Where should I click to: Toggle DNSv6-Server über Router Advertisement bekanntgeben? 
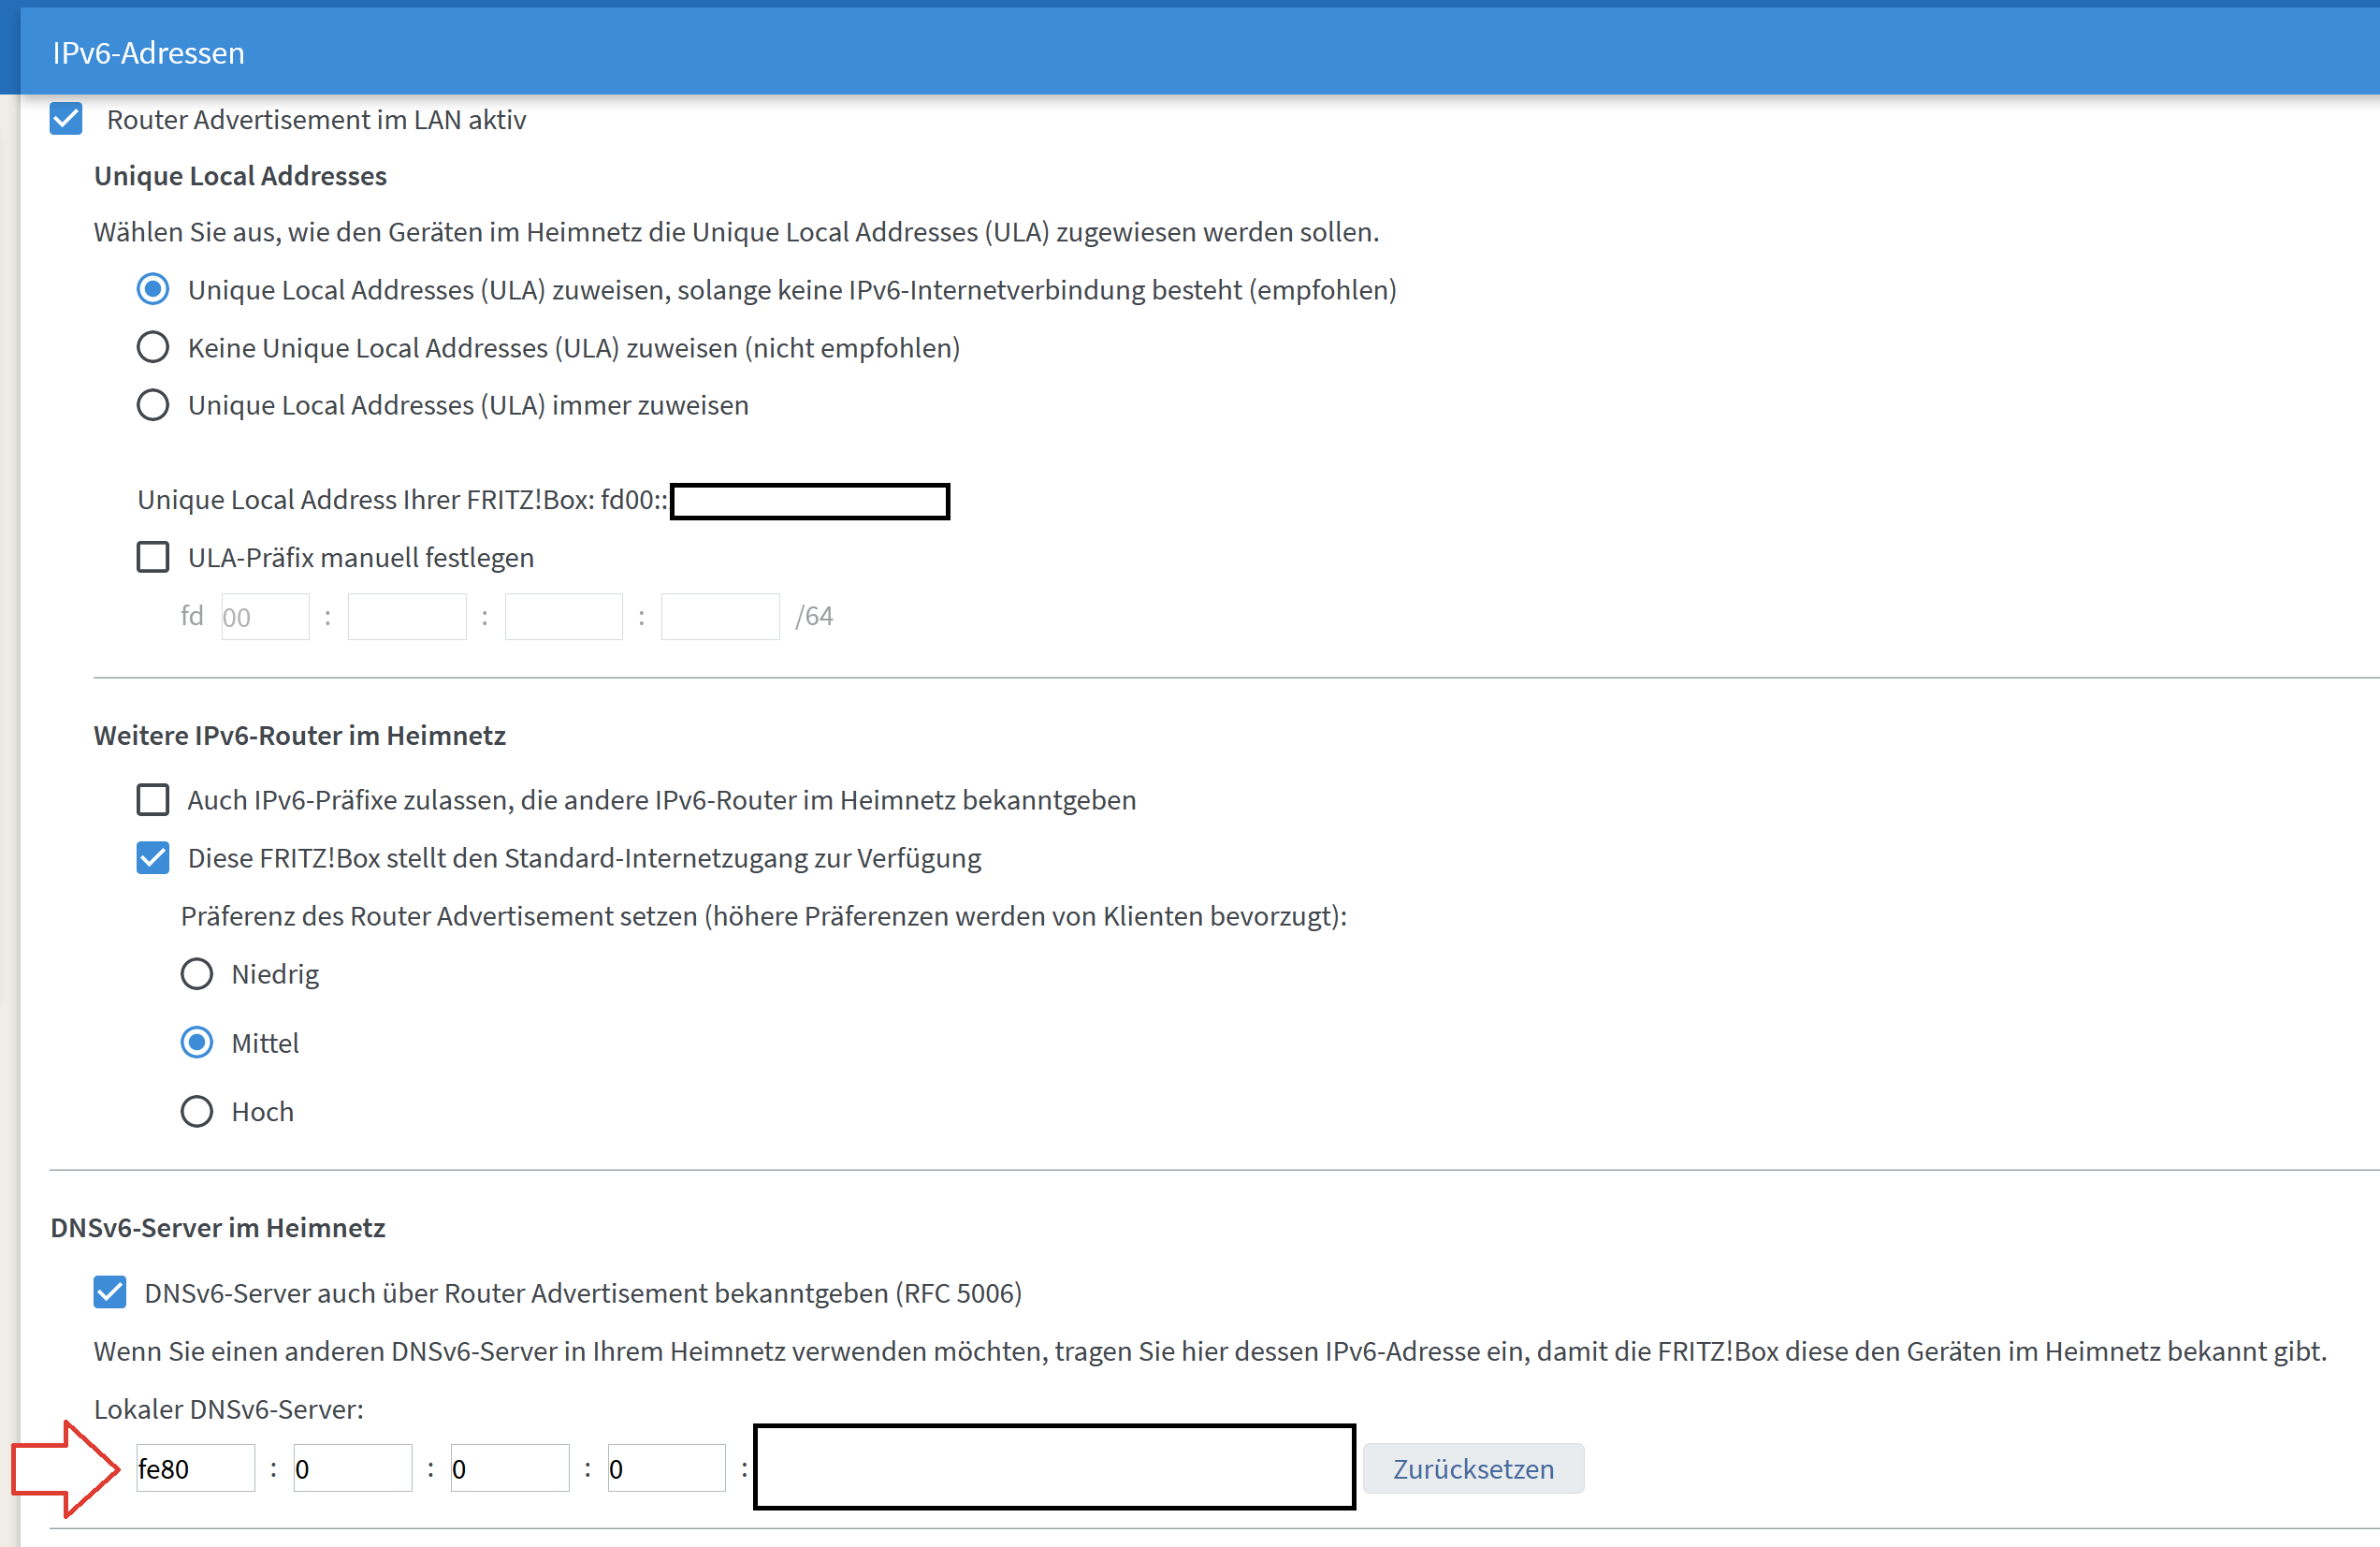tap(110, 1292)
